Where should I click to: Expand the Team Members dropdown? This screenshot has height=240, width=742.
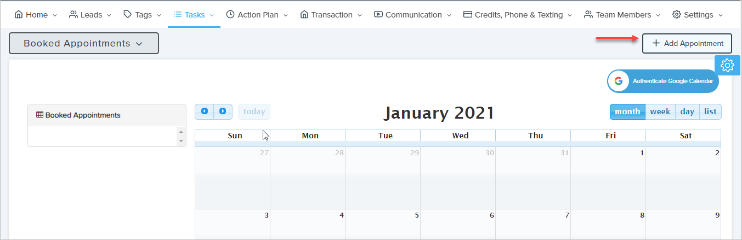622,15
